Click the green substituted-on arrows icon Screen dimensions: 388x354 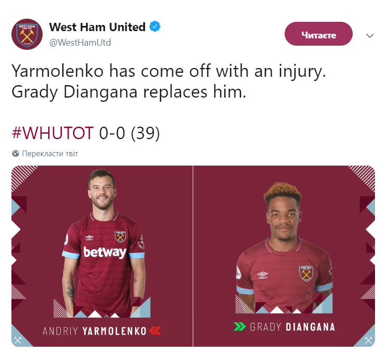coord(240,326)
